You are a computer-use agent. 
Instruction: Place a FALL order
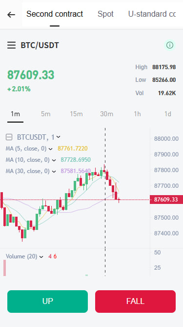[135, 302]
